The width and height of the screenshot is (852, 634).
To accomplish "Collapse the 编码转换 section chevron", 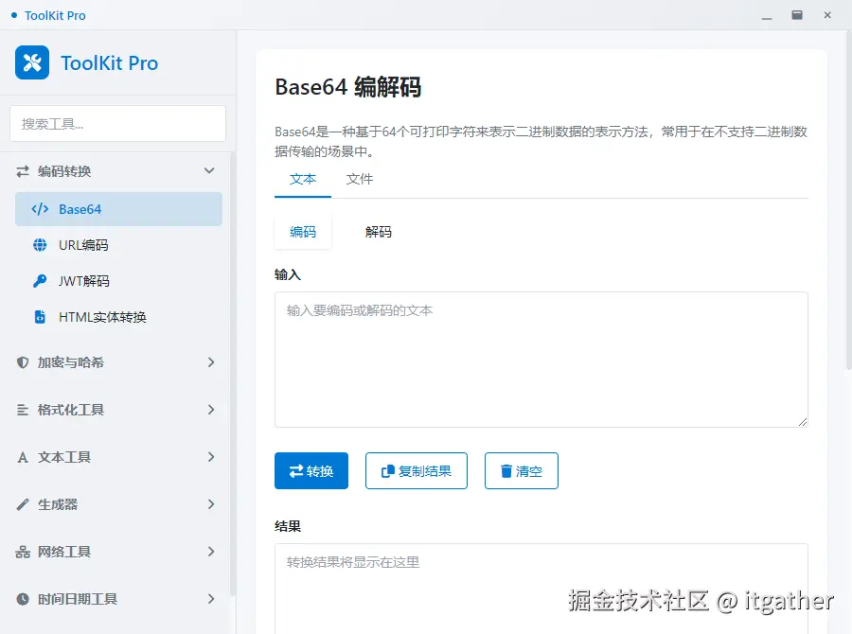I will coord(209,171).
